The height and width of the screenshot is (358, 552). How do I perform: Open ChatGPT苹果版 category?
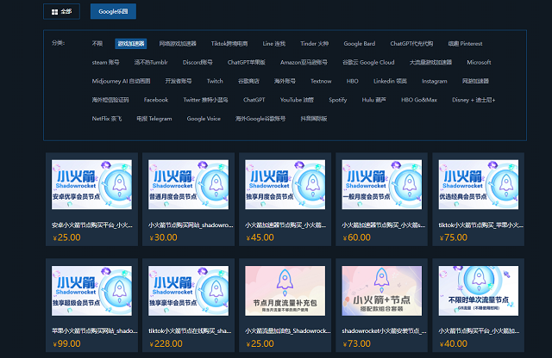click(246, 62)
